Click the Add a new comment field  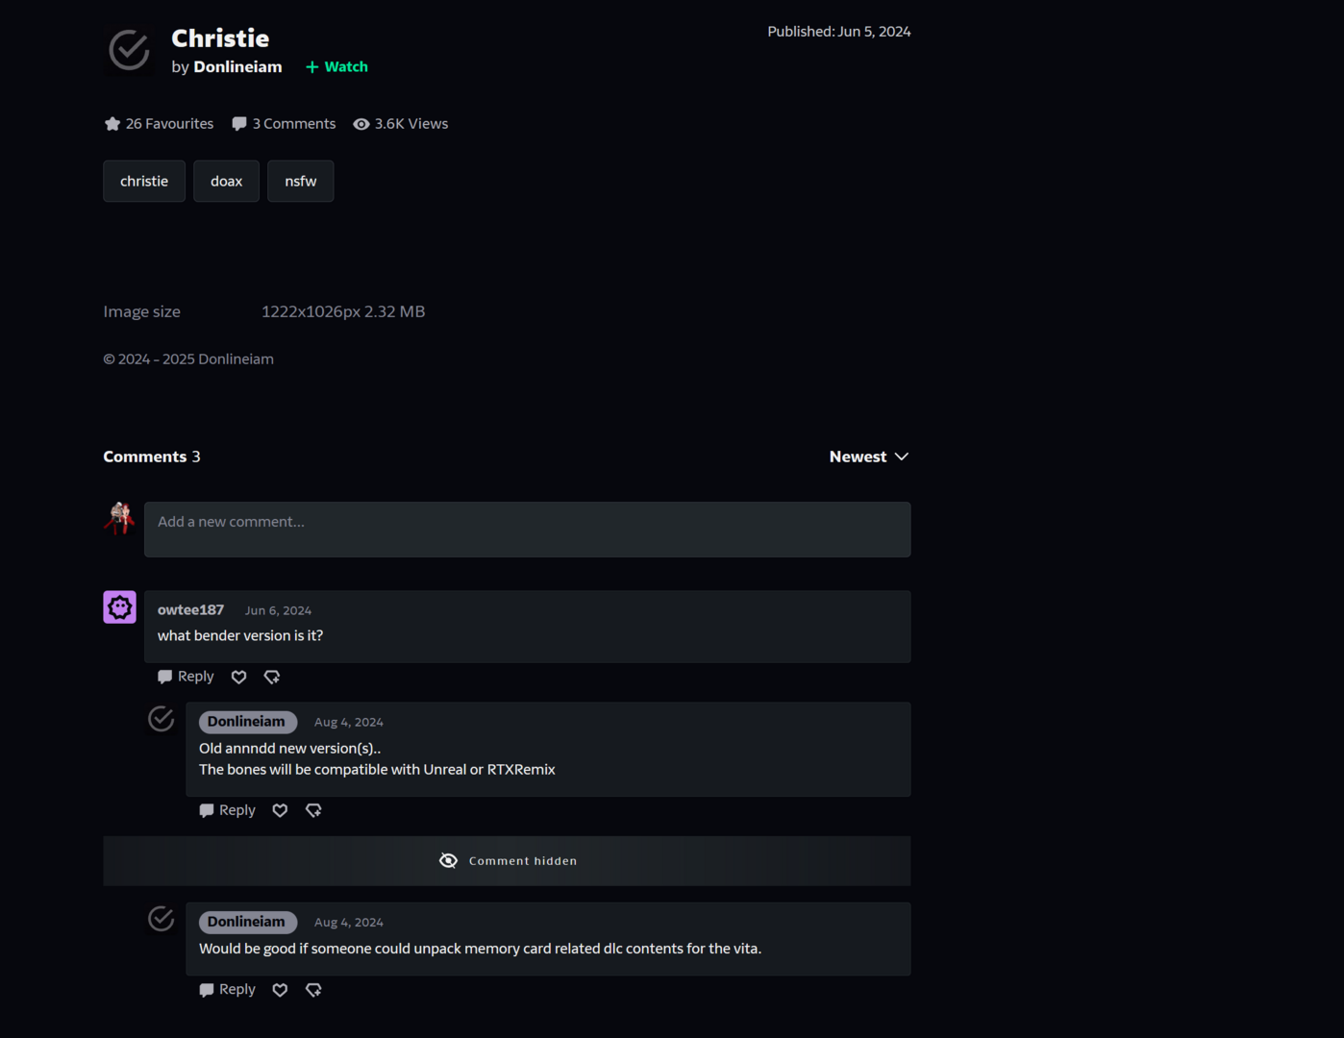527,530
